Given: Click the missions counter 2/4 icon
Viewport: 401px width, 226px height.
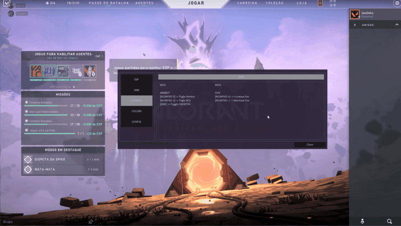Looking at the screenshot, I should coord(51,3).
